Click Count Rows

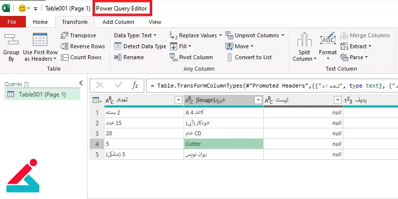coord(81,57)
